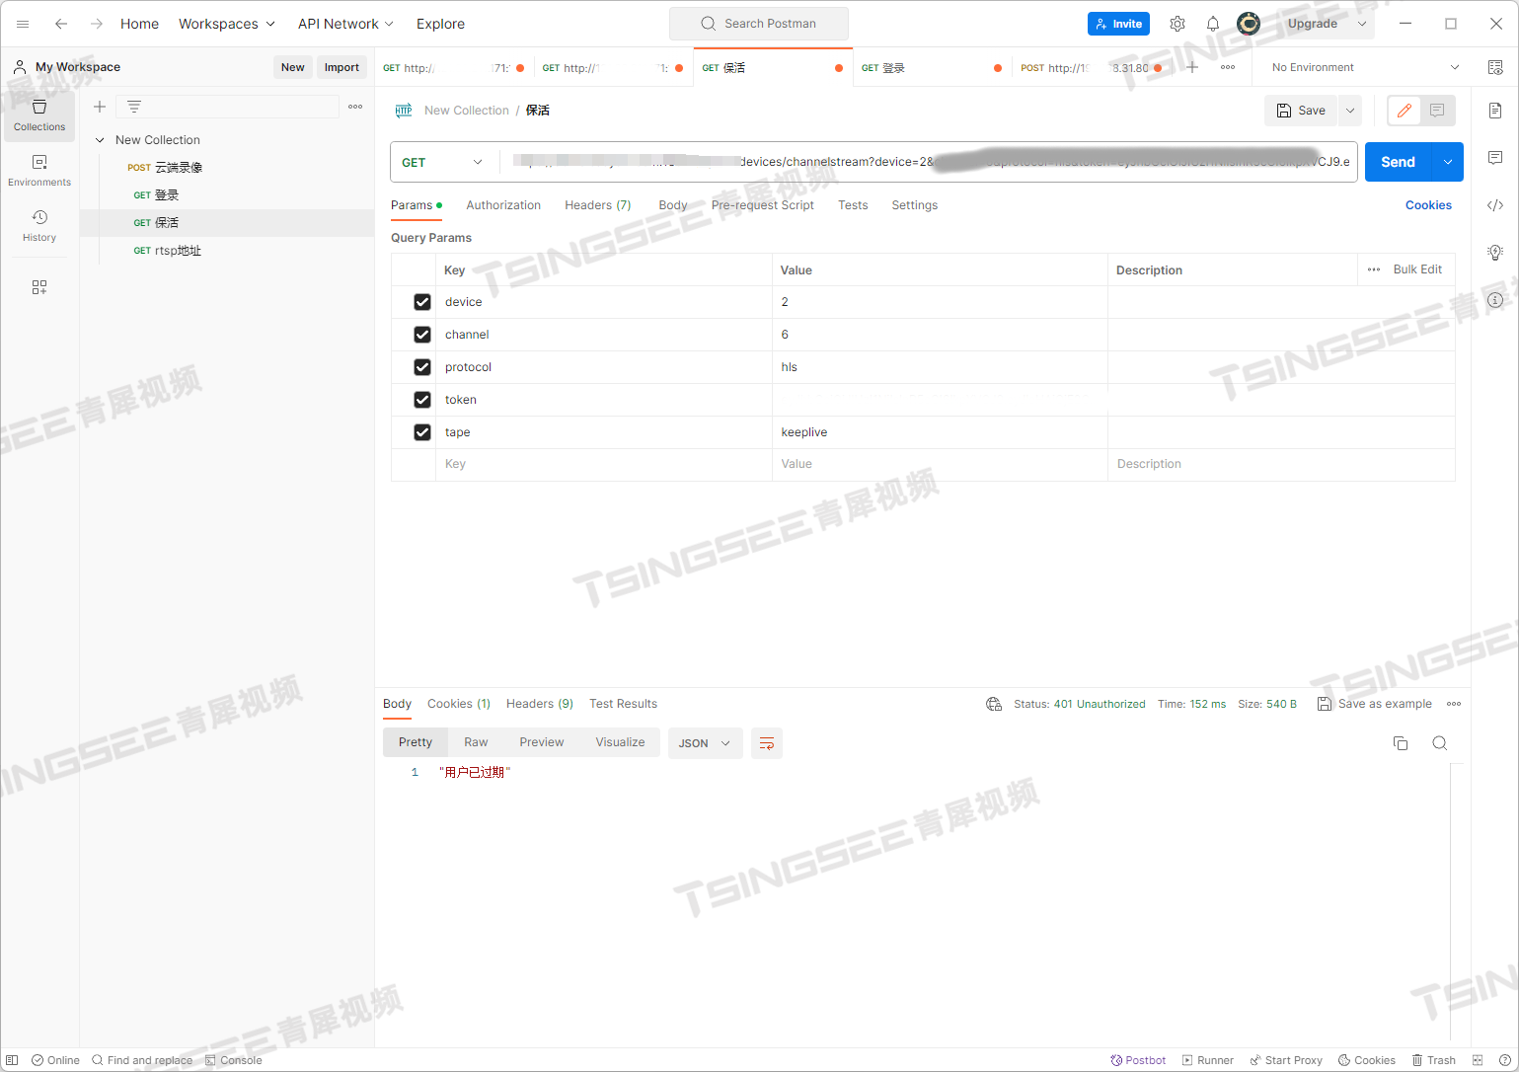Open the No Environment selector
1519x1072 pixels.
pyautogui.click(x=1365, y=67)
